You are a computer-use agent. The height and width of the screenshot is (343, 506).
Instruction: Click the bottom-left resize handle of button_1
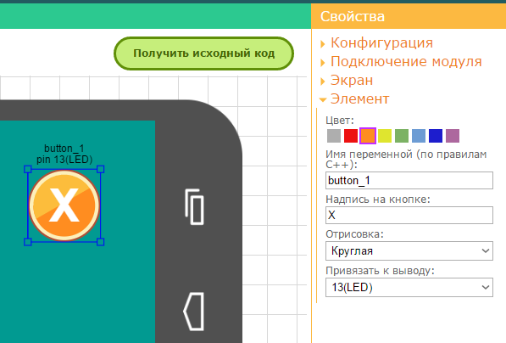28,242
